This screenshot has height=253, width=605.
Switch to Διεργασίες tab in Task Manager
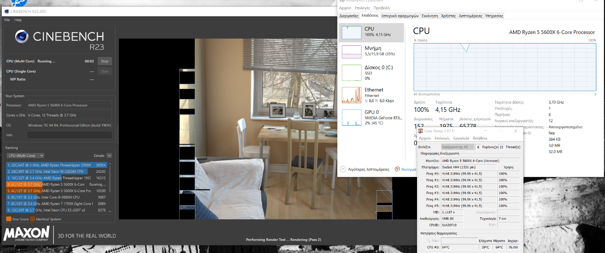[x=349, y=16]
